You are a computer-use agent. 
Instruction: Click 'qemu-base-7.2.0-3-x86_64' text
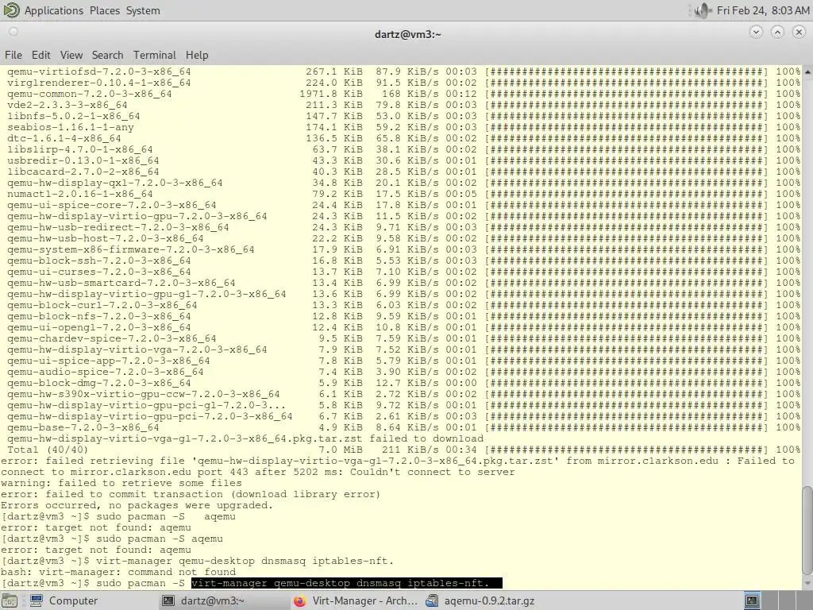point(83,427)
